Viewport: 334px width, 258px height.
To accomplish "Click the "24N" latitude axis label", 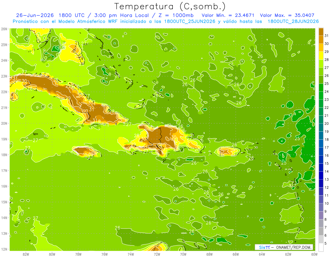I will tap(4, 60).
